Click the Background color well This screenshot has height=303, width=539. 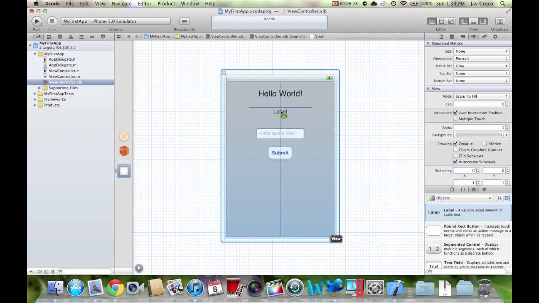(x=478, y=135)
